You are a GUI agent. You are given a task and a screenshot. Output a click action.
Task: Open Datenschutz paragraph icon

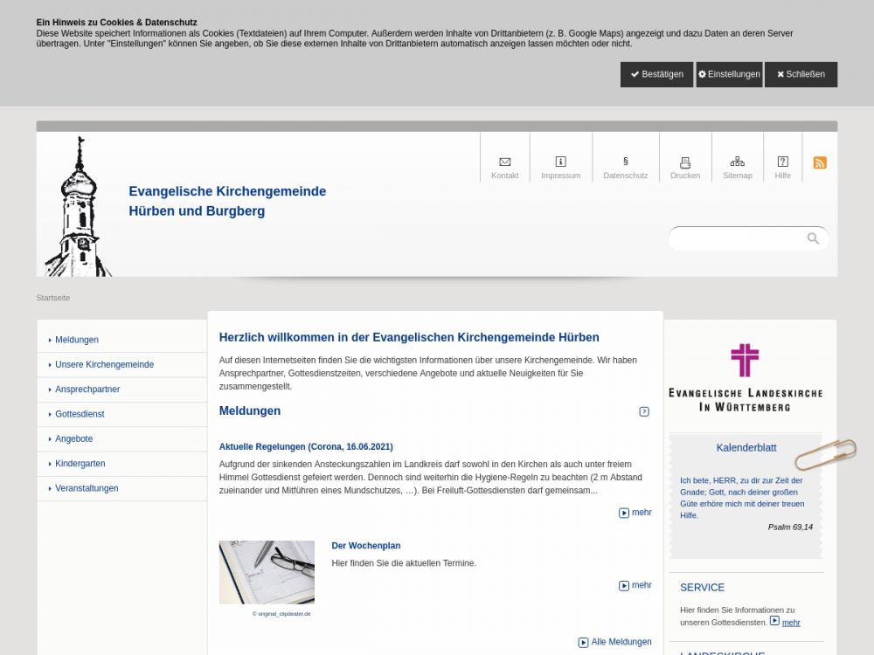pyautogui.click(x=626, y=162)
